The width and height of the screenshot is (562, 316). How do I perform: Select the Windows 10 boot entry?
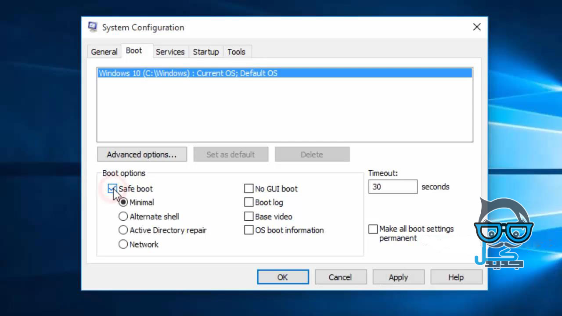[285, 73]
